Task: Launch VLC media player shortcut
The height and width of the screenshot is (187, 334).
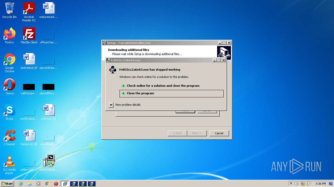Action: pyautogui.click(x=9, y=165)
